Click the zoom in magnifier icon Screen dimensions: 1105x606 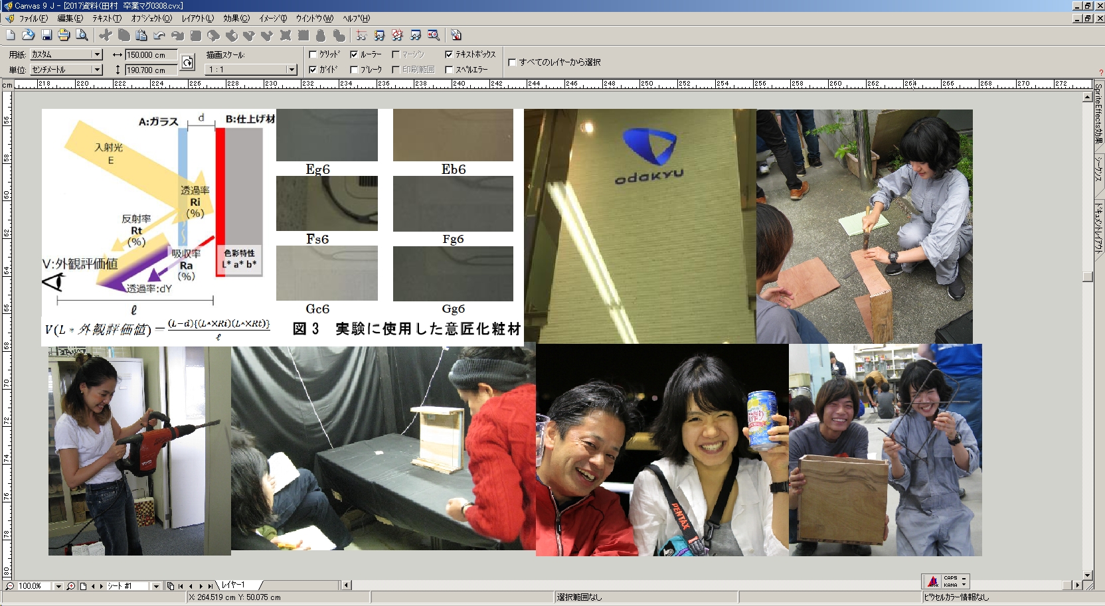coord(71,586)
